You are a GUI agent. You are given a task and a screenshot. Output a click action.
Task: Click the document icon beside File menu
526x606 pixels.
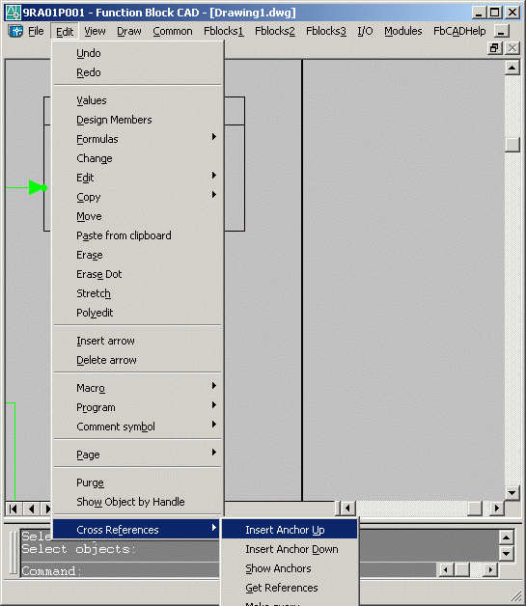tap(15, 31)
